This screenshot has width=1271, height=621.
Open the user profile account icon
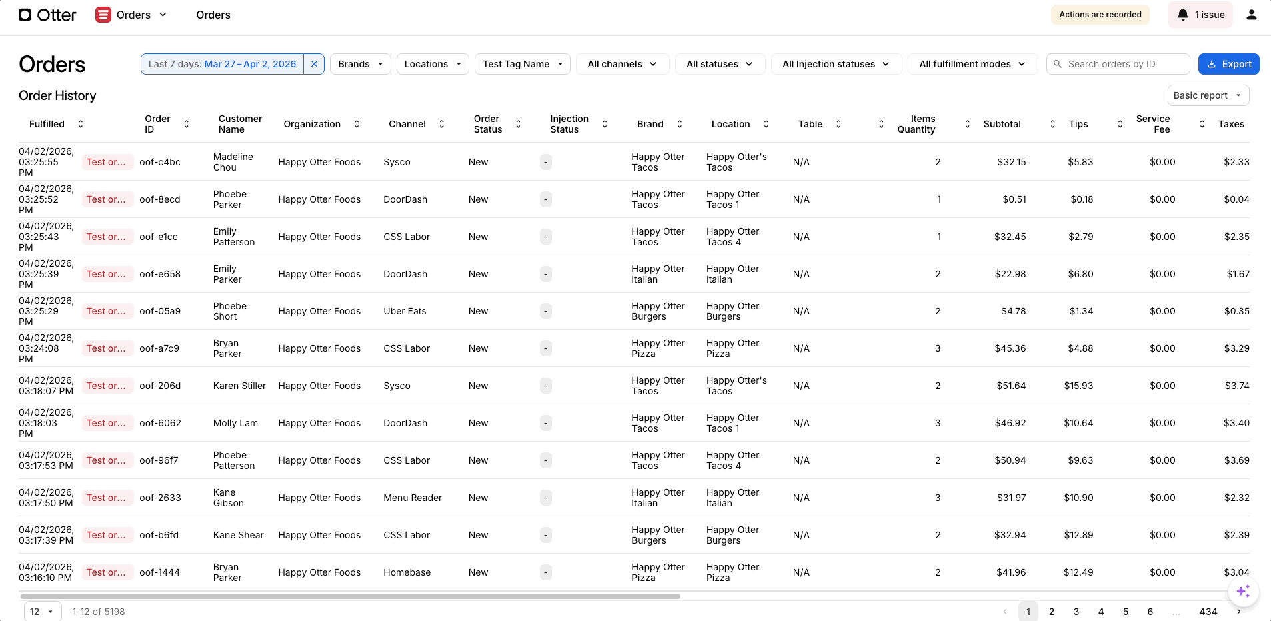[x=1253, y=14]
